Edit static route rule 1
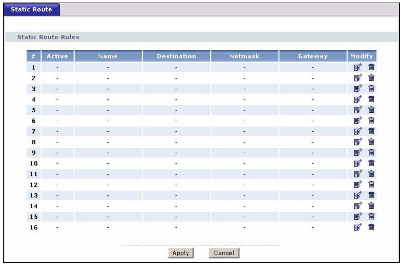The height and width of the screenshot is (264, 401). (x=358, y=67)
